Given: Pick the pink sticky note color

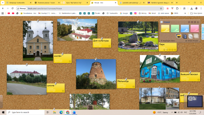Looking at the screenshot, I should 194,28.
